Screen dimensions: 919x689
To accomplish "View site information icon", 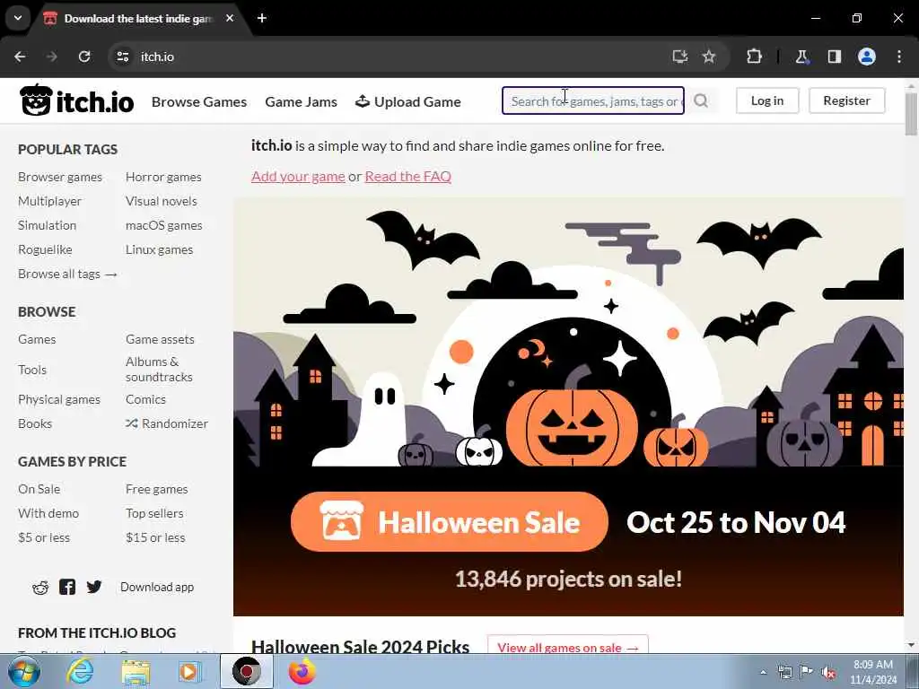I will click(122, 57).
